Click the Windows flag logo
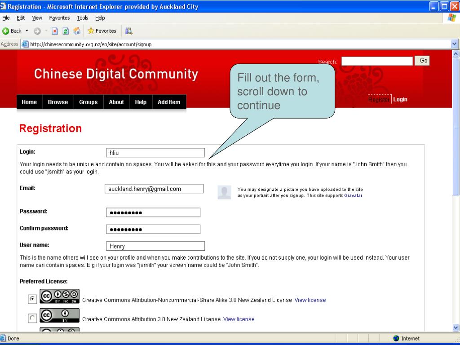 (452, 18)
